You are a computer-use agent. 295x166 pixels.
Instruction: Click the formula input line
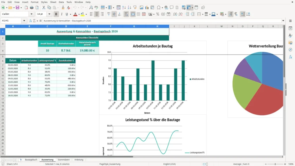(x=162, y=21)
